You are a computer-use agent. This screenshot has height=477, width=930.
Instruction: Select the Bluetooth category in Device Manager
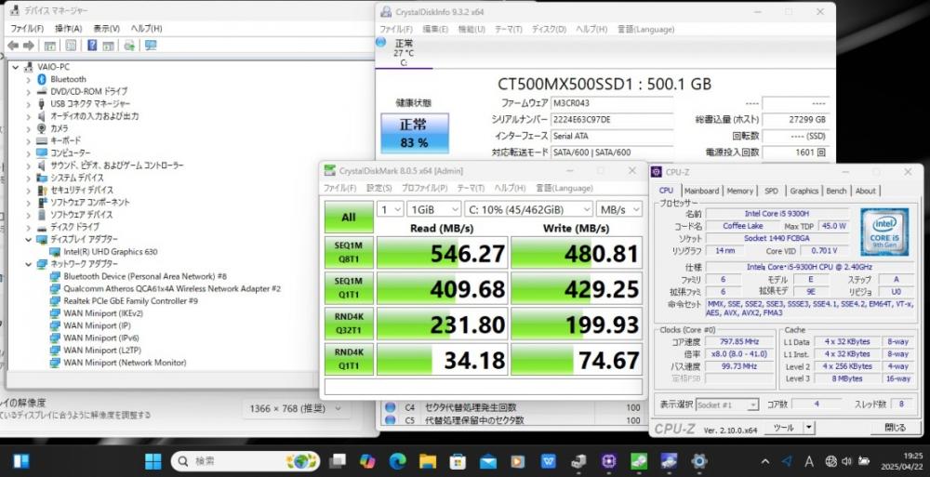click(x=68, y=79)
